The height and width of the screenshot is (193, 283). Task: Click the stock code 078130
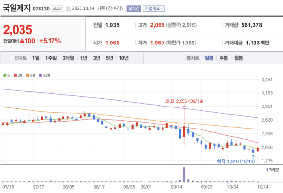(x=41, y=9)
